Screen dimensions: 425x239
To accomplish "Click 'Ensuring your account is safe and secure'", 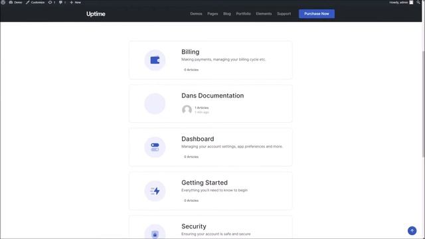I will pos(216,234).
